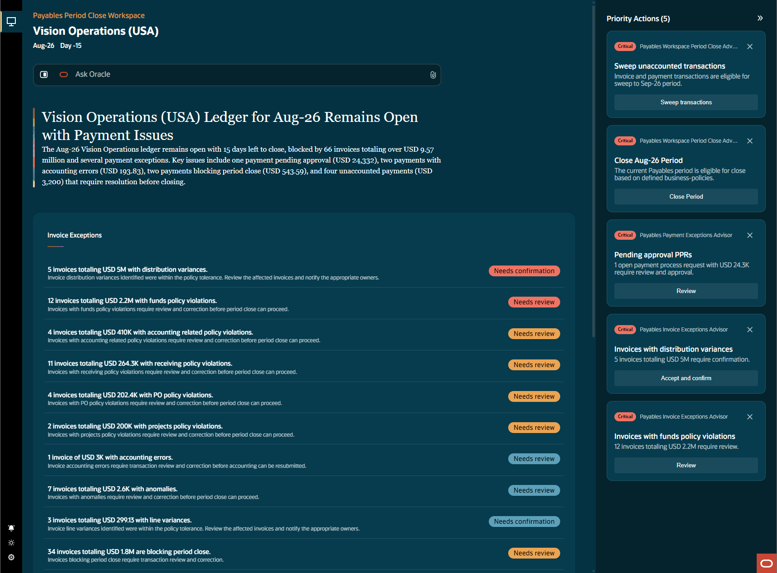Click the 'Close Aug-26 Period' card title
This screenshot has height=573, width=777.
tap(649, 160)
